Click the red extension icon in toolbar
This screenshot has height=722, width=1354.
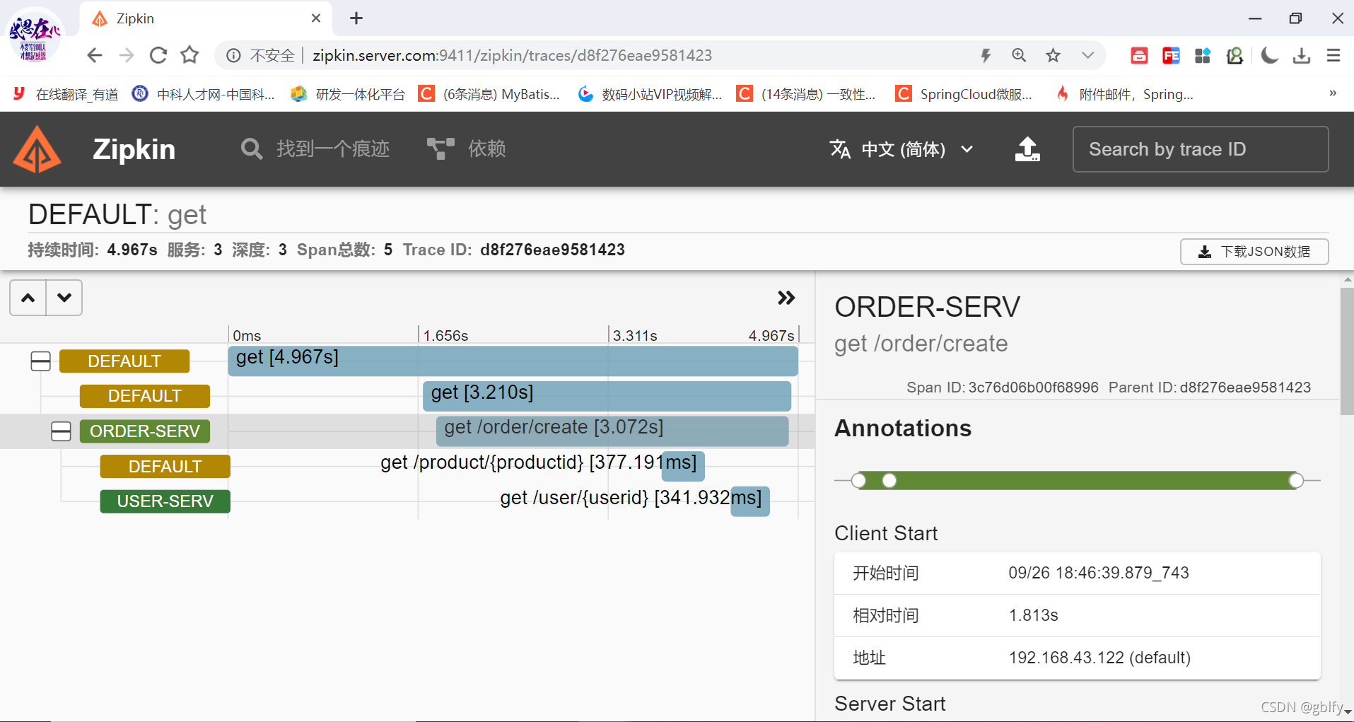click(x=1139, y=55)
